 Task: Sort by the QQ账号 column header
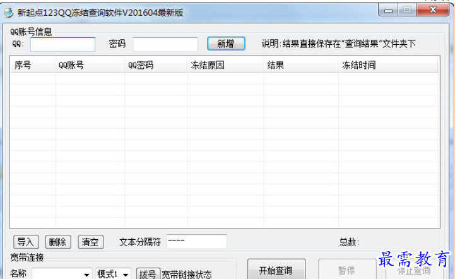[90, 65]
